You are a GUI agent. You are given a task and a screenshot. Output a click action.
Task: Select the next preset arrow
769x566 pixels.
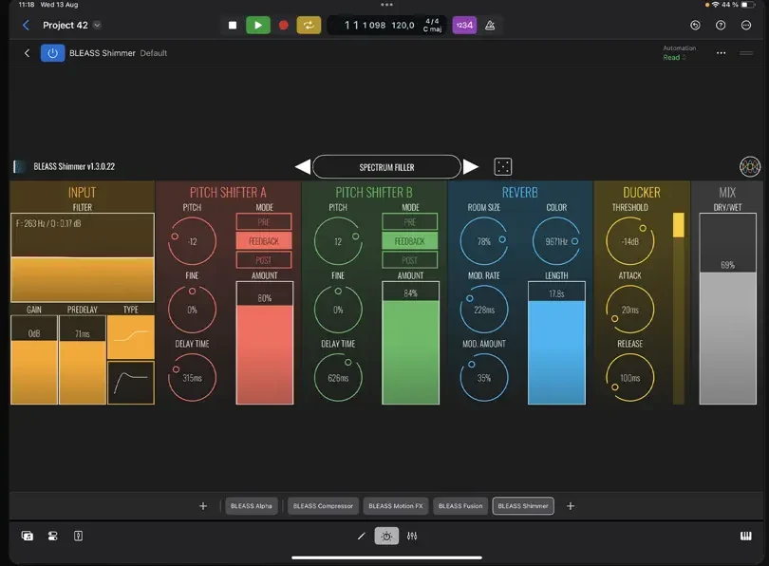[x=471, y=167]
